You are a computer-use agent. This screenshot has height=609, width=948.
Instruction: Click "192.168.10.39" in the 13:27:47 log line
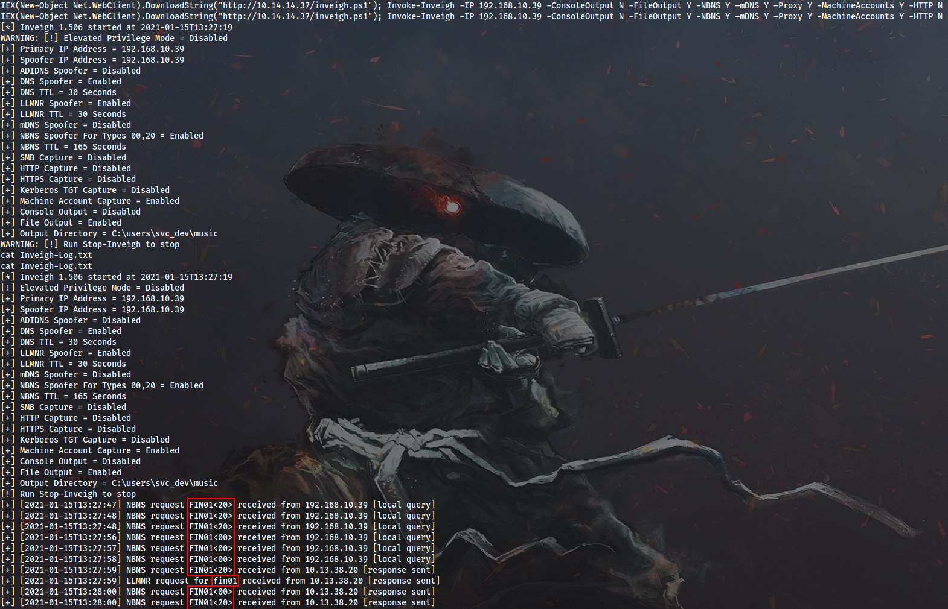click(x=336, y=505)
